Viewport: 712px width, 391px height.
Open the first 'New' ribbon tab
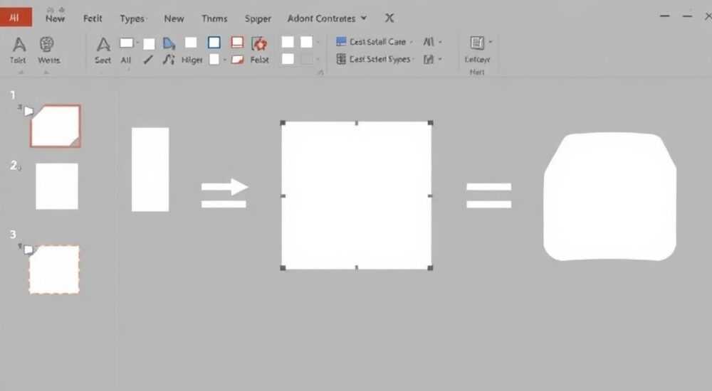coord(55,18)
